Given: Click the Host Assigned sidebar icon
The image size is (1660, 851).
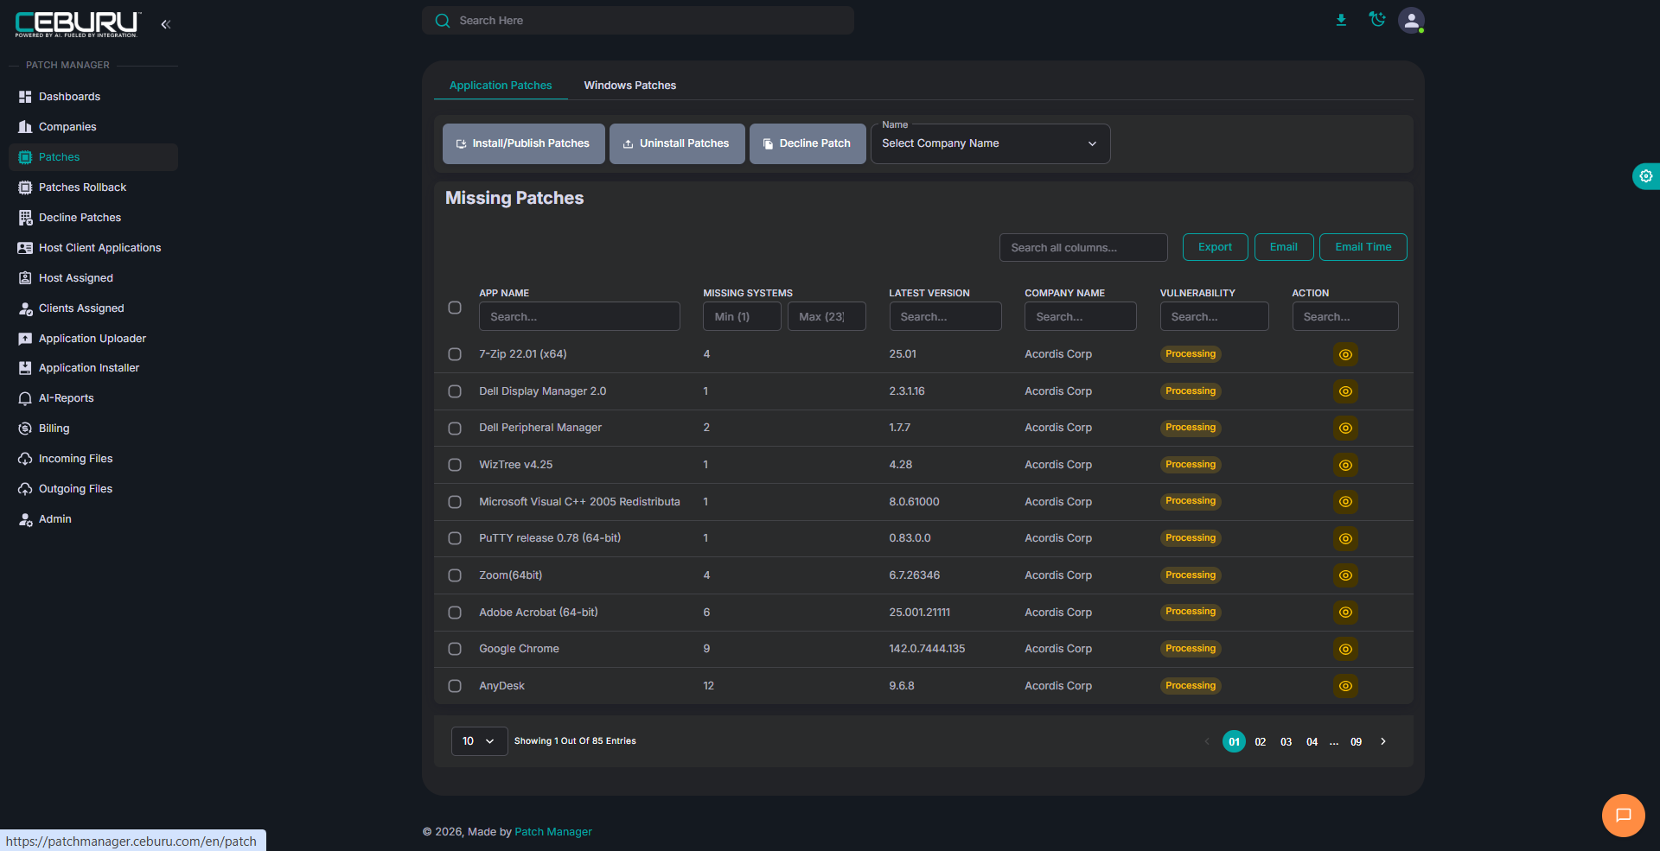Looking at the screenshot, I should pos(25,278).
